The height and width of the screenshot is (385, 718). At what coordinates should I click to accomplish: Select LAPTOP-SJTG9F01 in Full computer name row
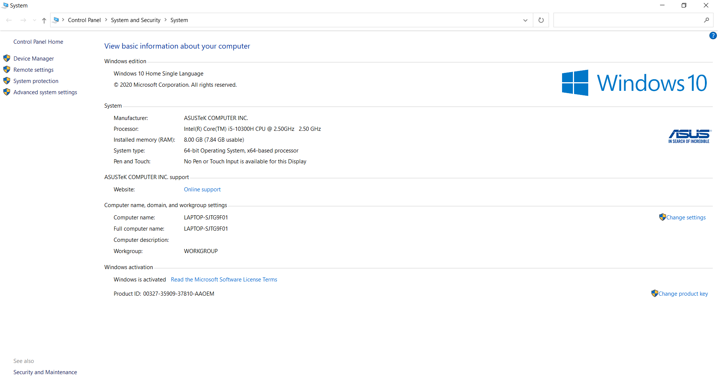(206, 229)
